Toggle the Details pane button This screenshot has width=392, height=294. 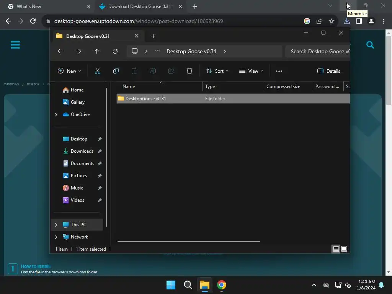click(329, 71)
